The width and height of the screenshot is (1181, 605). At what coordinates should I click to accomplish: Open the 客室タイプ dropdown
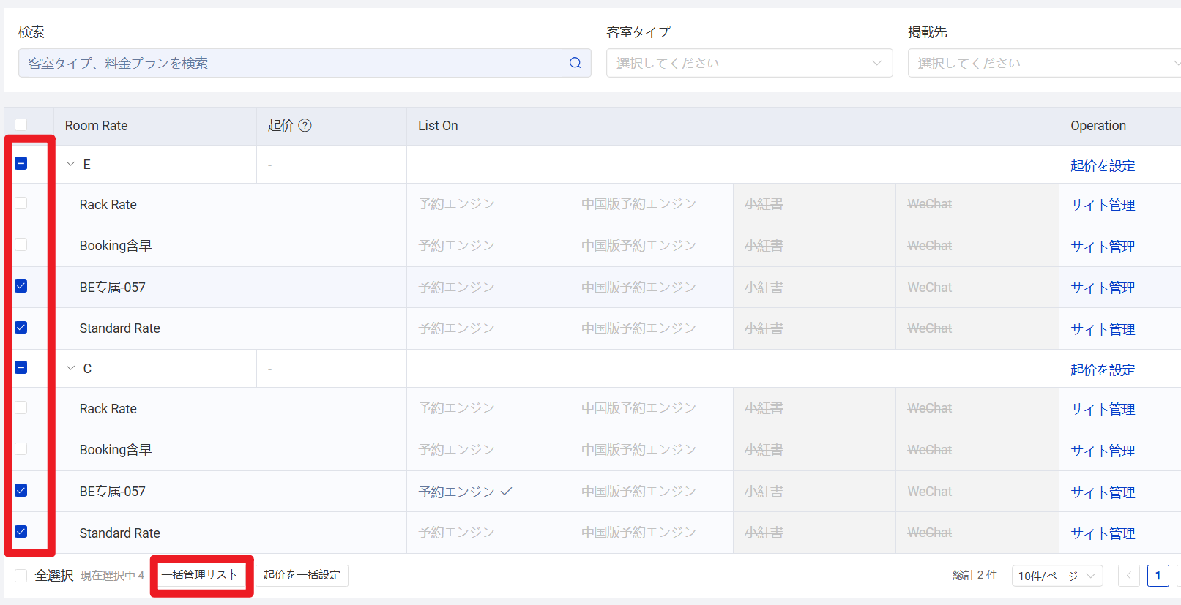click(750, 63)
